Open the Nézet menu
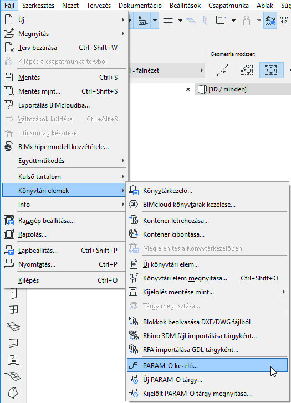The height and width of the screenshot is (403, 291). (70, 6)
